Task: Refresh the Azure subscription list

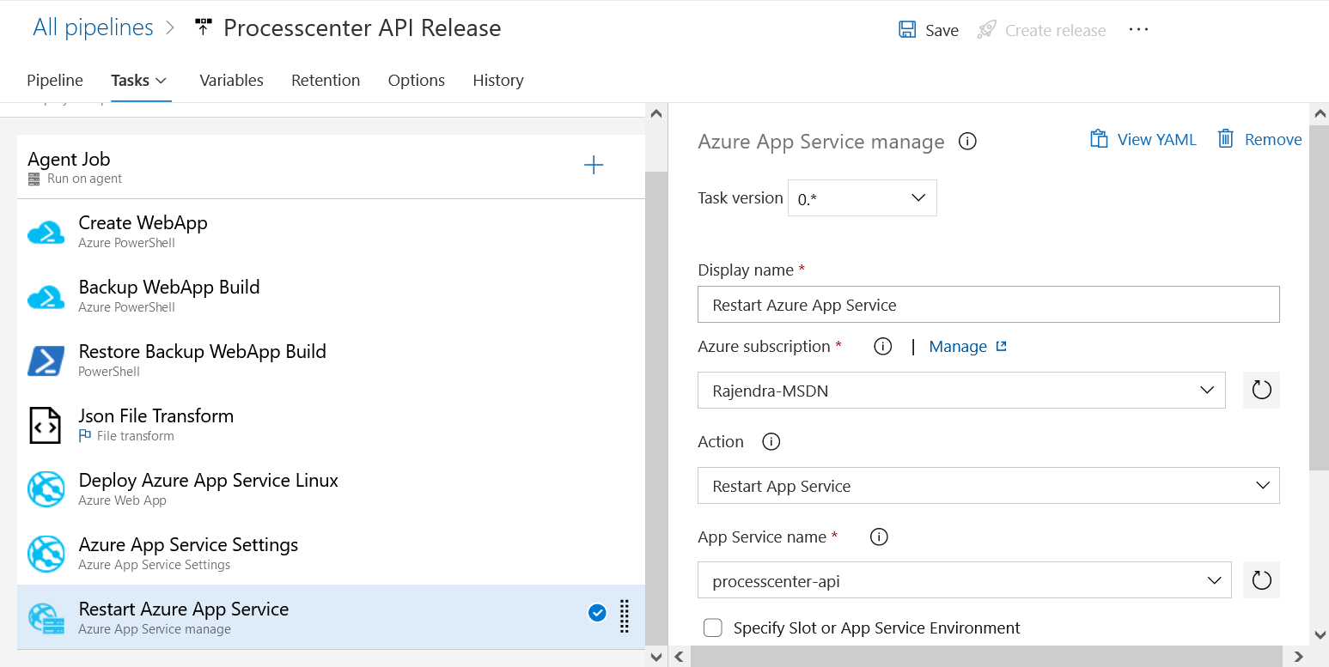Action: pyautogui.click(x=1261, y=391)
